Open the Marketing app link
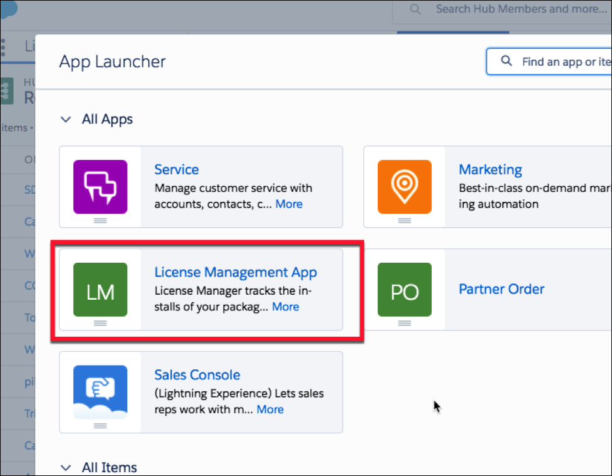Image resolution: width=612 pixels, height=476 pixels. (x=490, y=169)
